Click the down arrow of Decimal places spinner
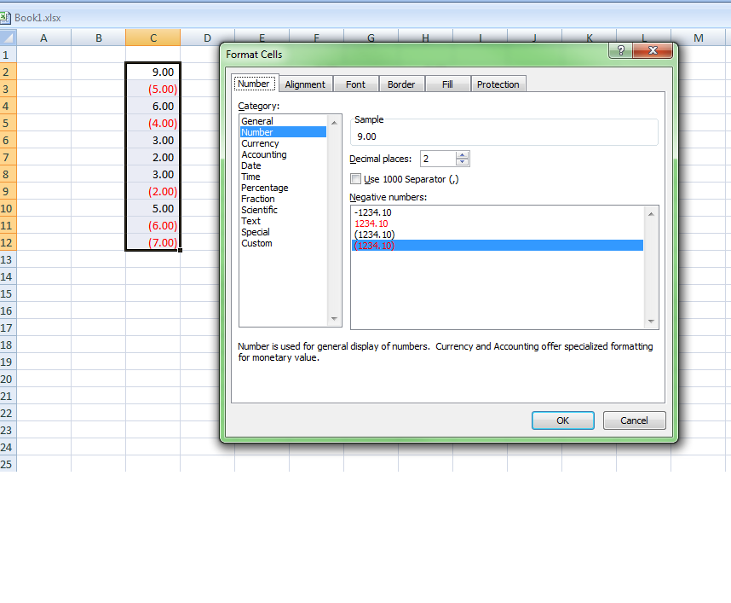 tap(463, 162)
